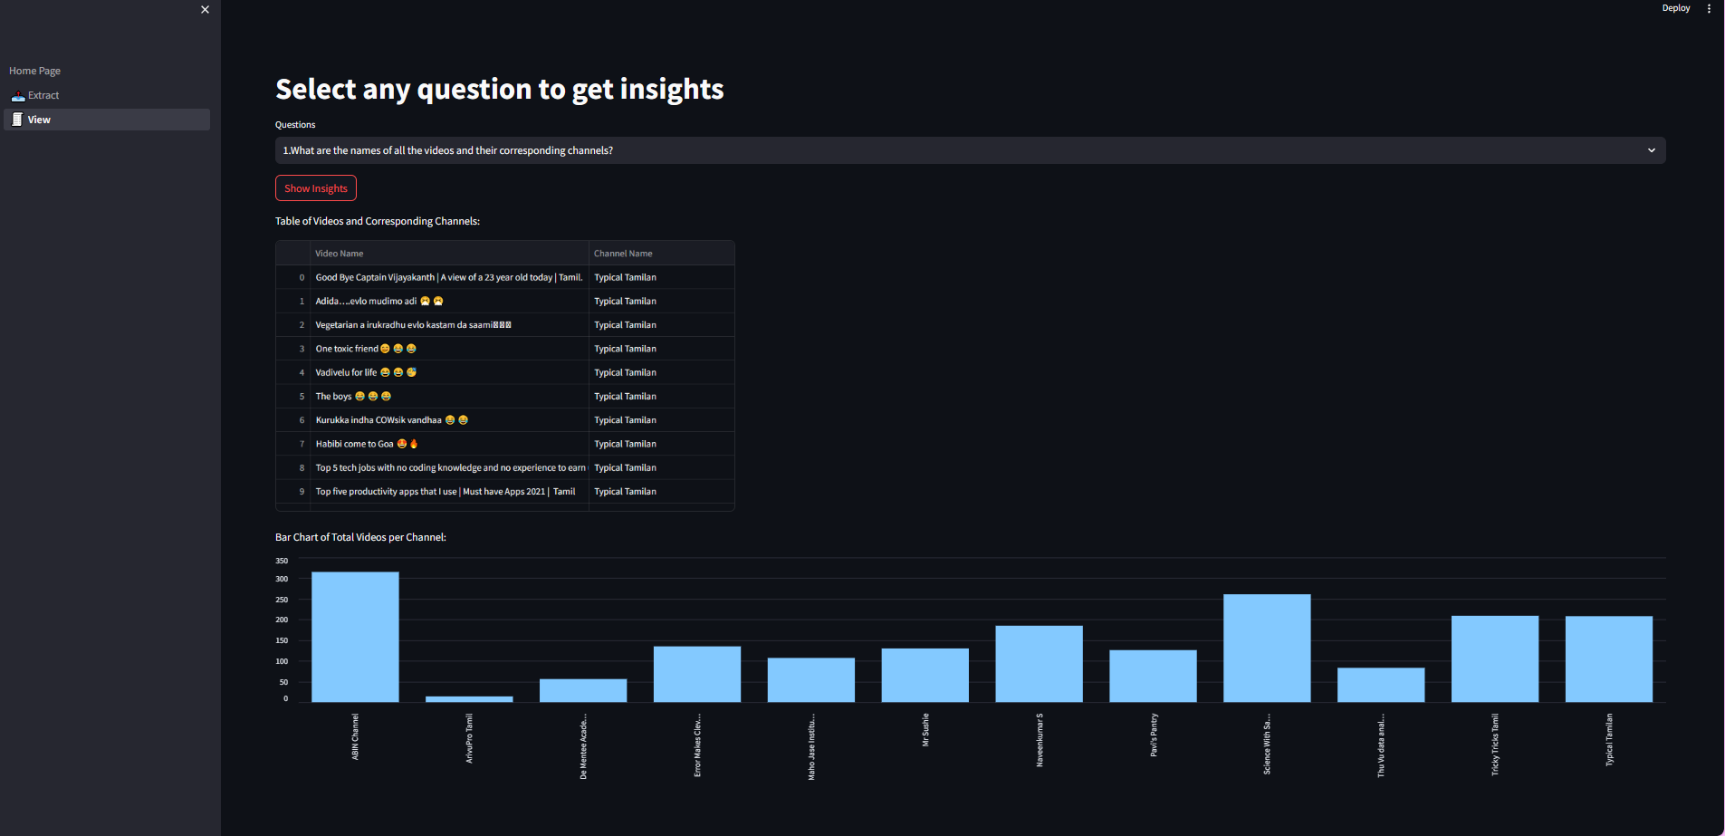Select the ABIN Channel bar in chart
The height and width of the screenshot is (836, 1725).
(x=355, y=637)
